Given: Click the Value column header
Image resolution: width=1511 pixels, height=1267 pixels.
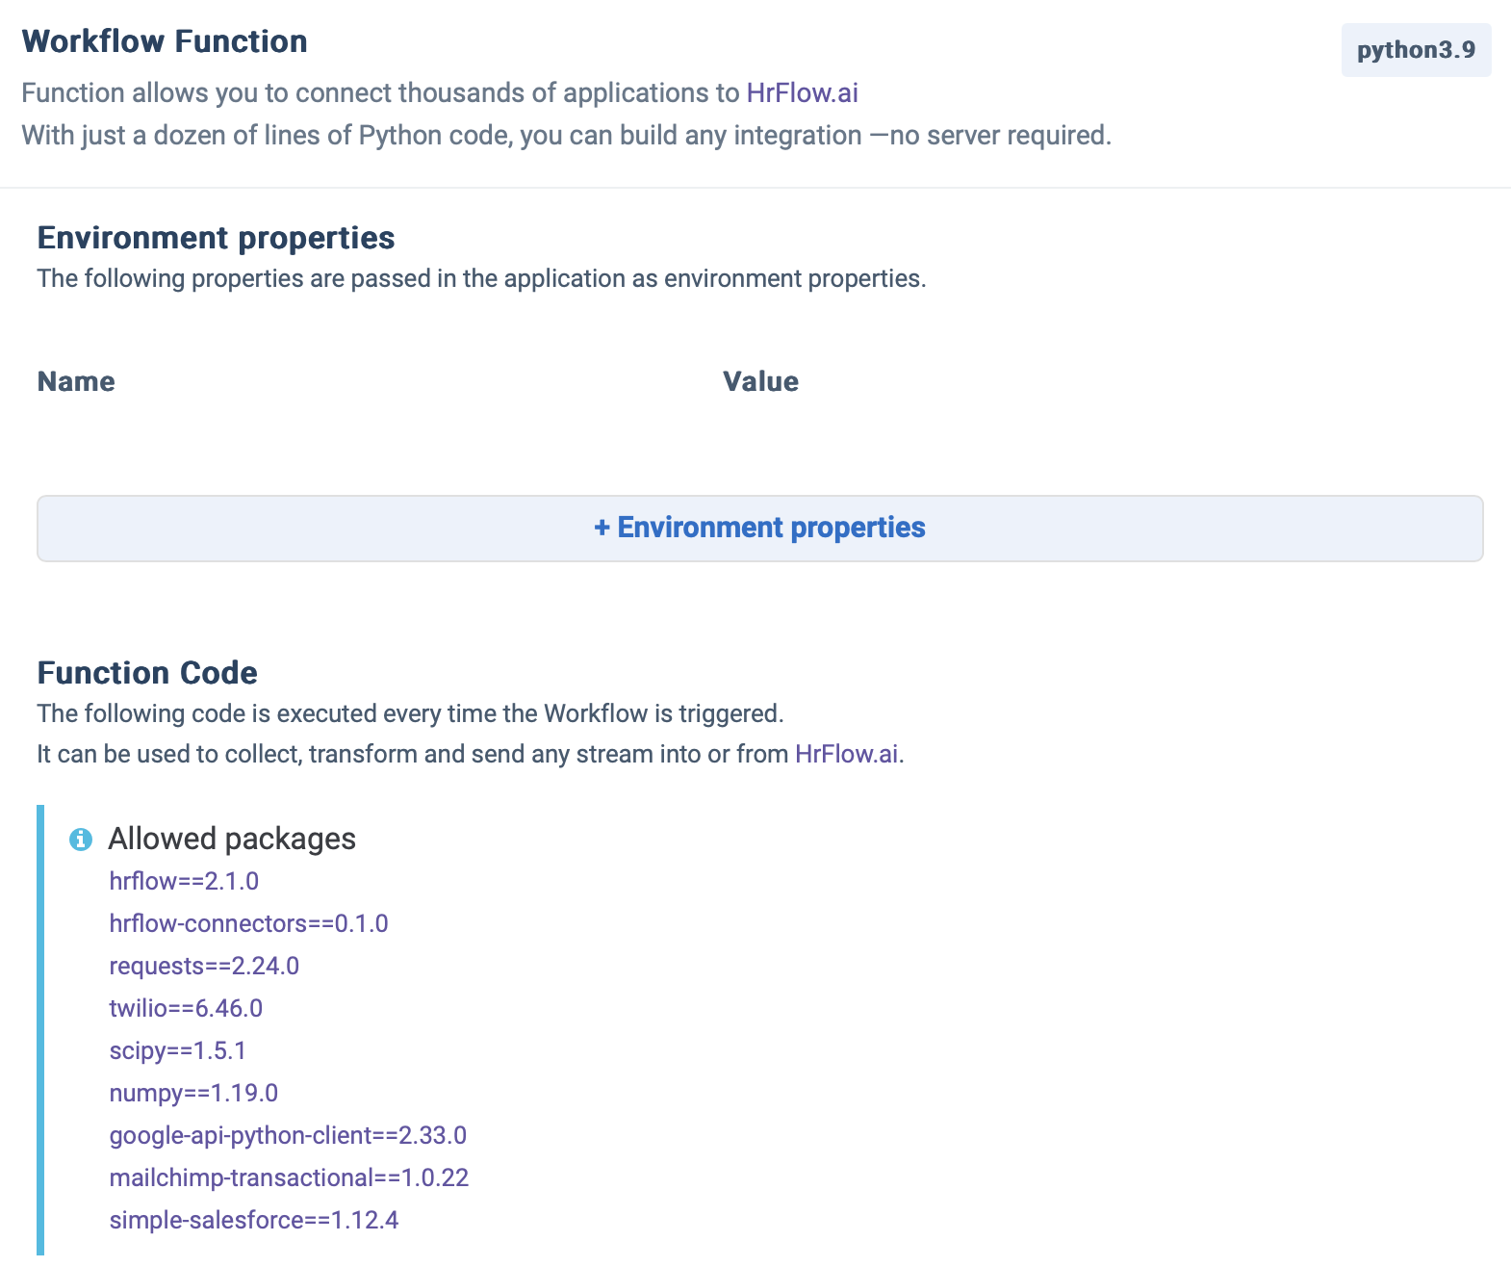Looking at the screenshot, I should pyautogui.click(x=760, y=381).
